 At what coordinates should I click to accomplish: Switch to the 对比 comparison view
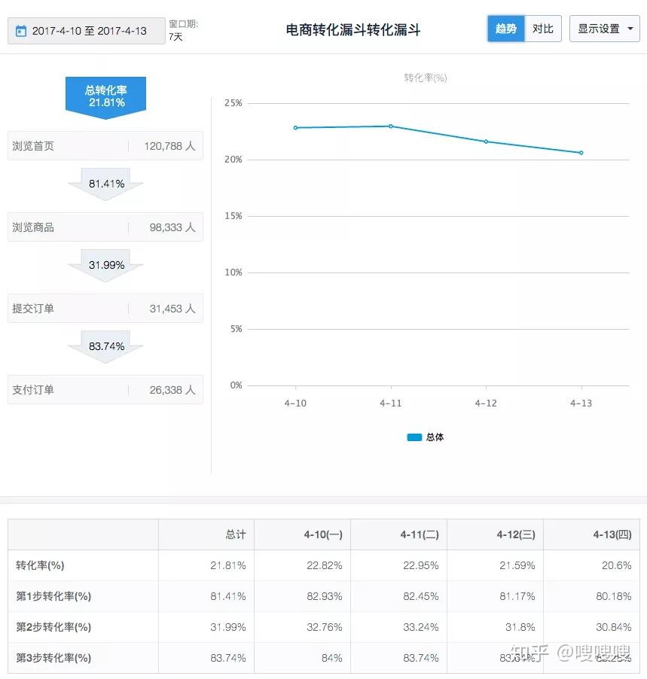click(543, 29)
